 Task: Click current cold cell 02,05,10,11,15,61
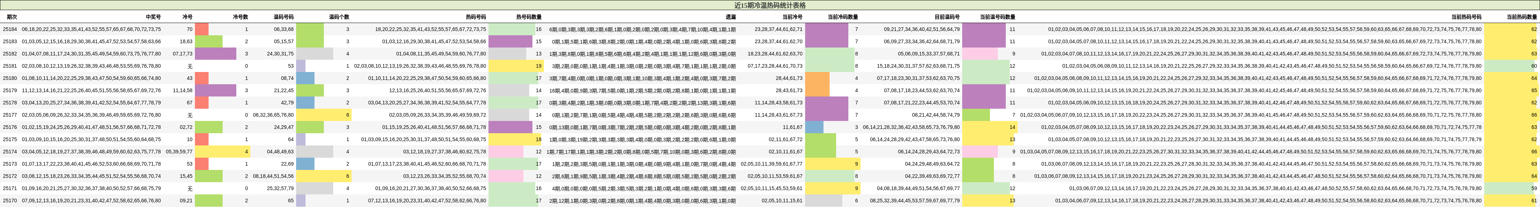[x=782, y=201]
